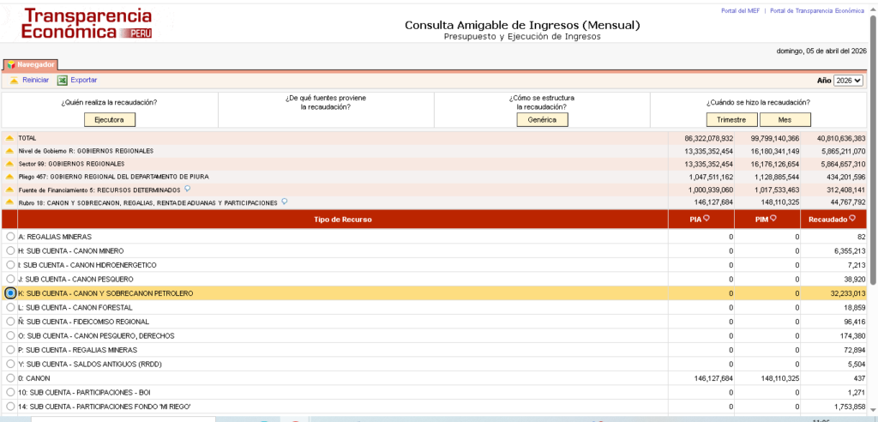
Task: Click the up-arrow icon beside TOTAL row
Action: (9, 138)
